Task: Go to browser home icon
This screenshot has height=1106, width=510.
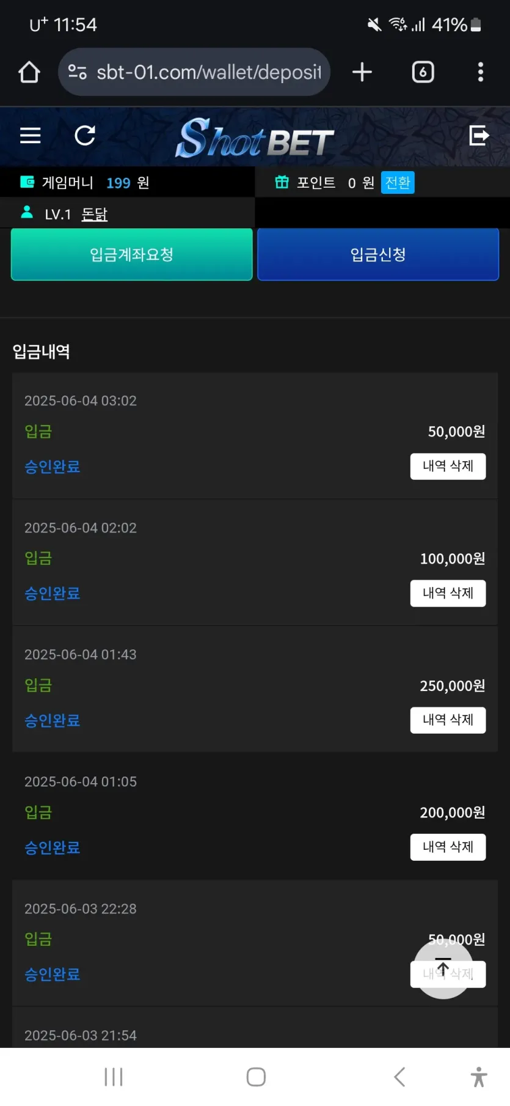Action: (29, 72)
